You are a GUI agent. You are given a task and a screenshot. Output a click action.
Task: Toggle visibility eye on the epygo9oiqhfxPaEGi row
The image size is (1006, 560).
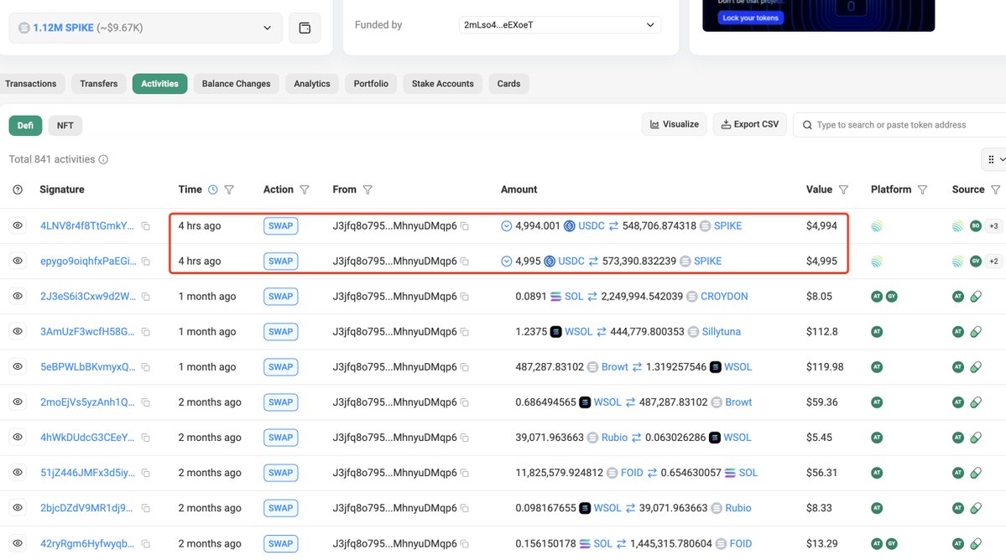[x=17, y=261]
